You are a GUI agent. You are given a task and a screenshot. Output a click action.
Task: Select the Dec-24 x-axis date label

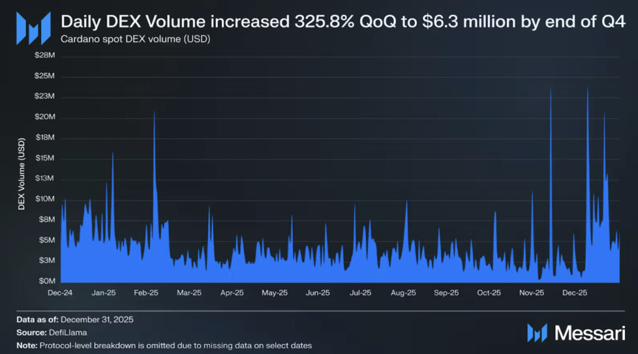(x=60, y=292)
